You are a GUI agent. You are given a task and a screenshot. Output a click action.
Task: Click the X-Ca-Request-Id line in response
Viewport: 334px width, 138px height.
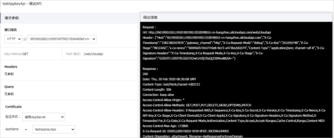click(x=186, y=131)
